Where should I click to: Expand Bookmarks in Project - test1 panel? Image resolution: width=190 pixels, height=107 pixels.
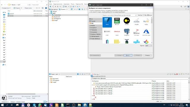[50, 78]
